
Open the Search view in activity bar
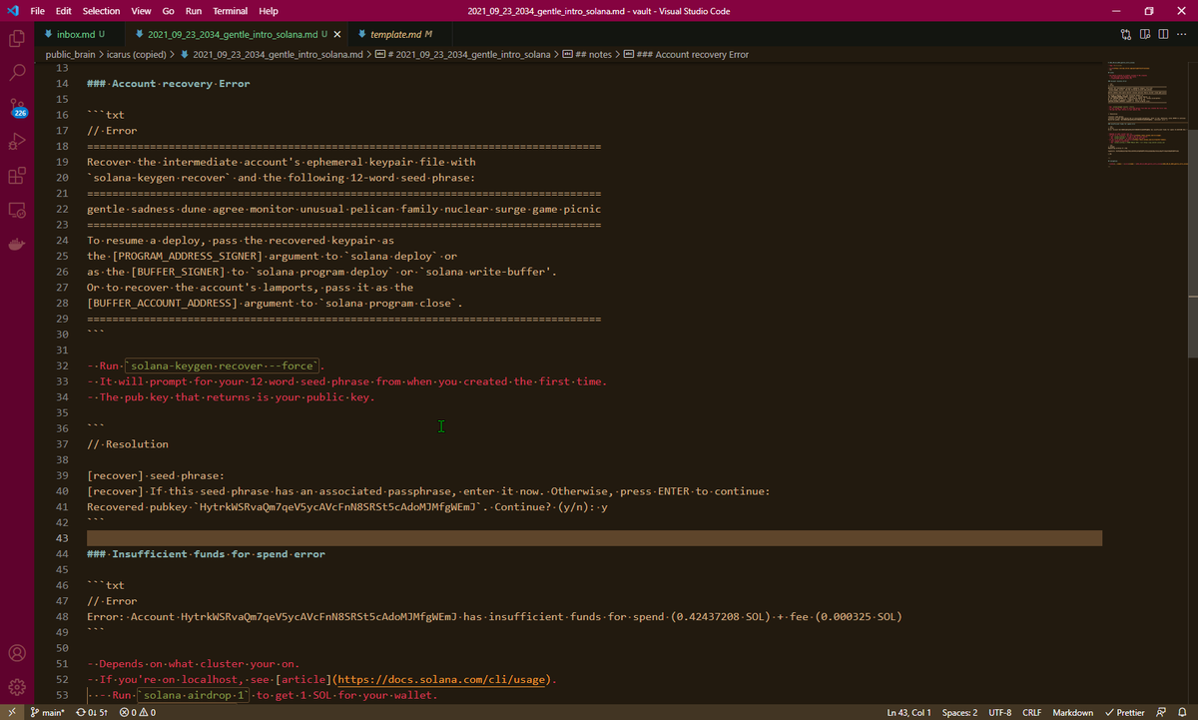(x=17, y=73)
